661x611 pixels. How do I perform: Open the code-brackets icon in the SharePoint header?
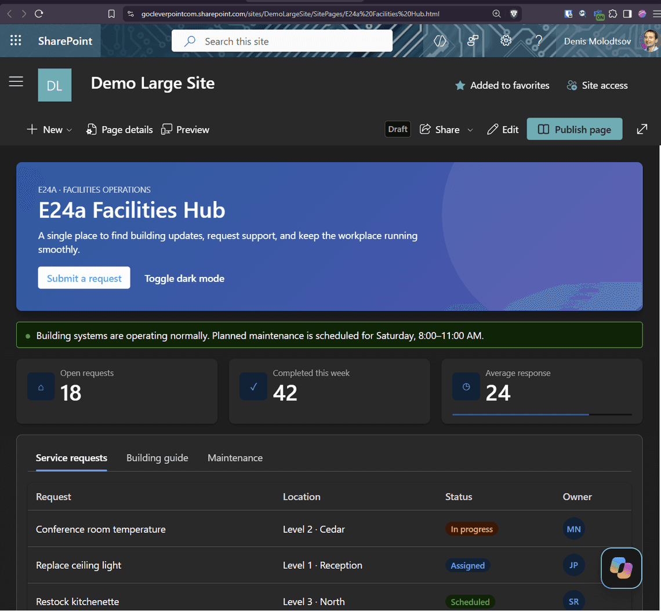[440, 41]
